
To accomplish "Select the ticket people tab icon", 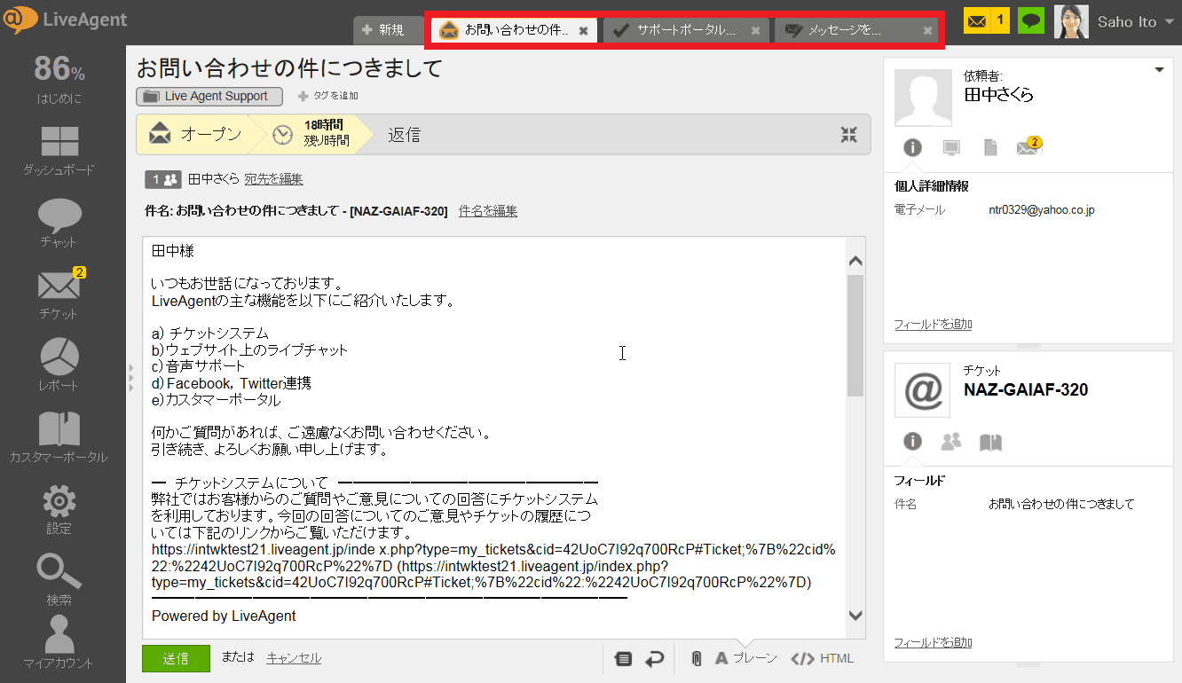I will pyautogui.click(x=951, y=441).
